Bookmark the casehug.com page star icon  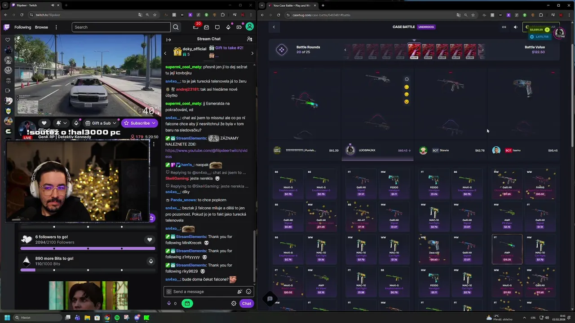(x=473, y=15)
